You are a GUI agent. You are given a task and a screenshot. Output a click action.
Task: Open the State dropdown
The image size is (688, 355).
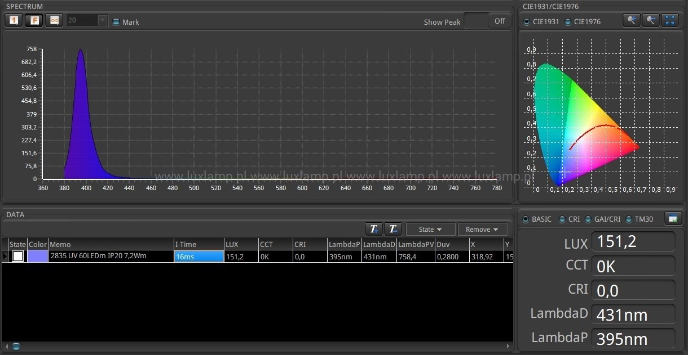click(x=430, y=230)
